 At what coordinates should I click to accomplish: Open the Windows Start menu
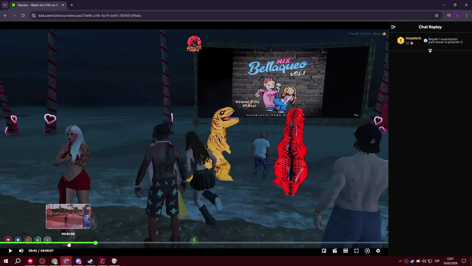(6, 261)
